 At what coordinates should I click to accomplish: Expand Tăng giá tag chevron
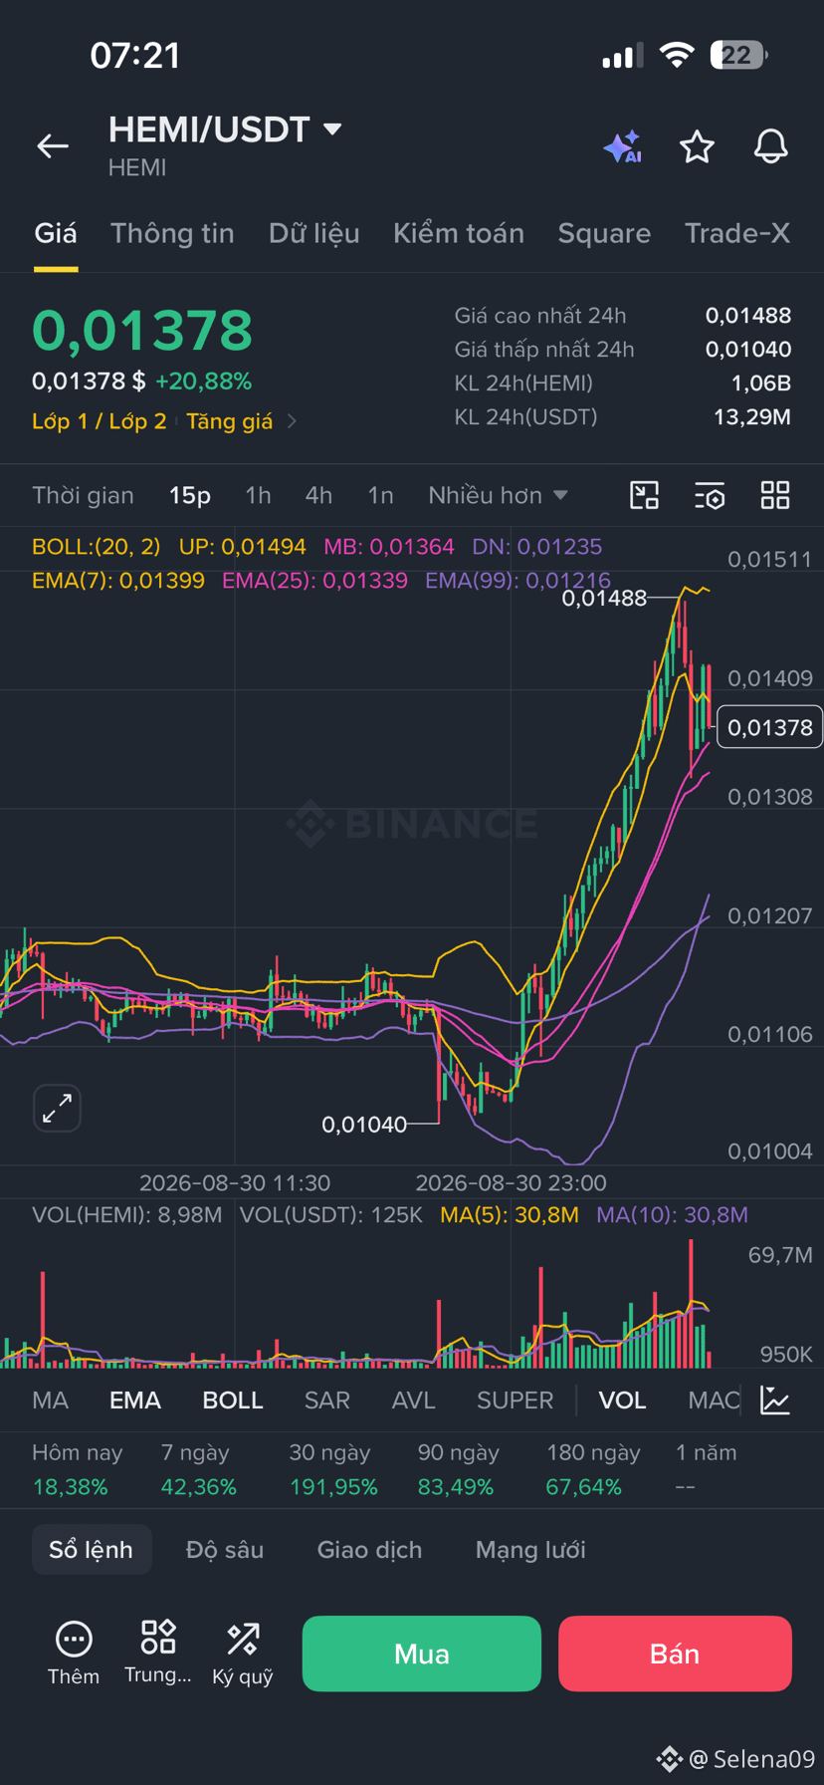(x=292, y=421)
